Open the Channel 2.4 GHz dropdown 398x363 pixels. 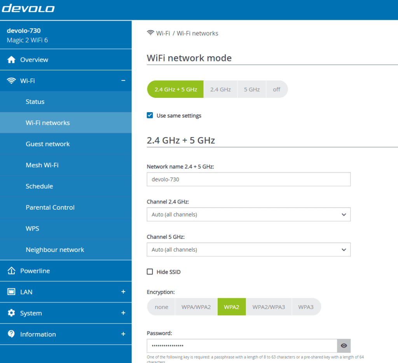(x=248, y=214)
